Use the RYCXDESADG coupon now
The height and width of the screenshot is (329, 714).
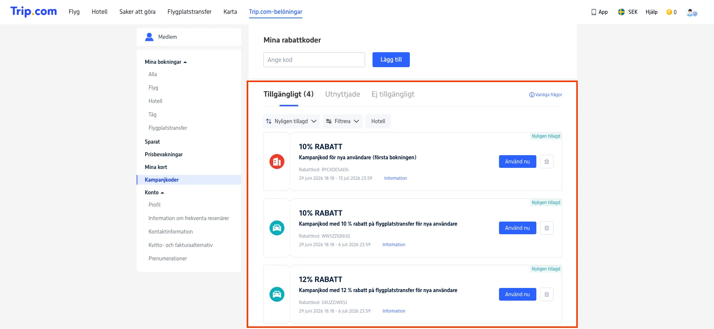(518, 162)
